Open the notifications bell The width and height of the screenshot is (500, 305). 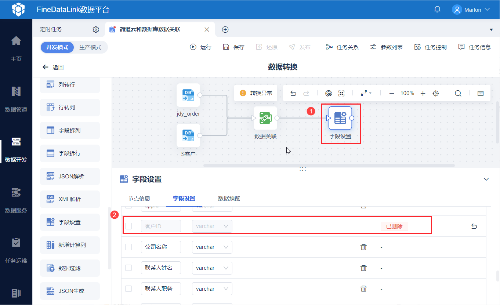click(x=437, y=10)
